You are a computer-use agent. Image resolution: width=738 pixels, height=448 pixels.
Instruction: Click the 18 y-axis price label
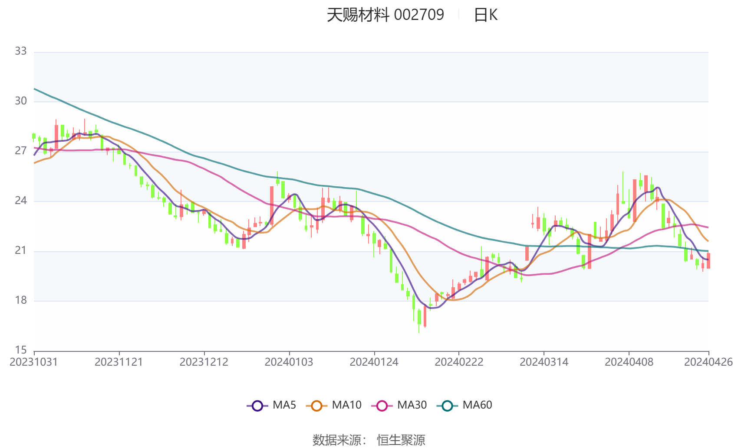pyautogui.click(x=21, y=300)
